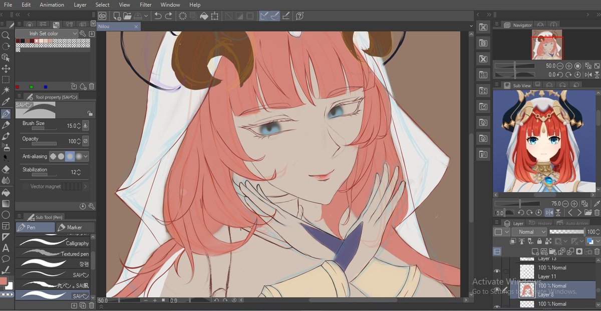
Task: Redo the last undone action
Action: (x=169, y=16)
